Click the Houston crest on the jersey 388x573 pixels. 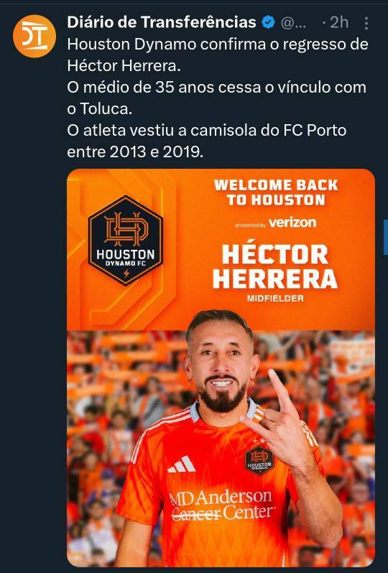click(259, 460)
